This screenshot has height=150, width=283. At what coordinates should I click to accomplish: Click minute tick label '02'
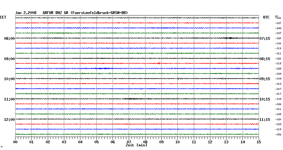tap(48, 142)
